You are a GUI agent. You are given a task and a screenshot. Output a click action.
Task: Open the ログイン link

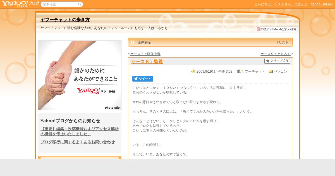click(301, 4)
